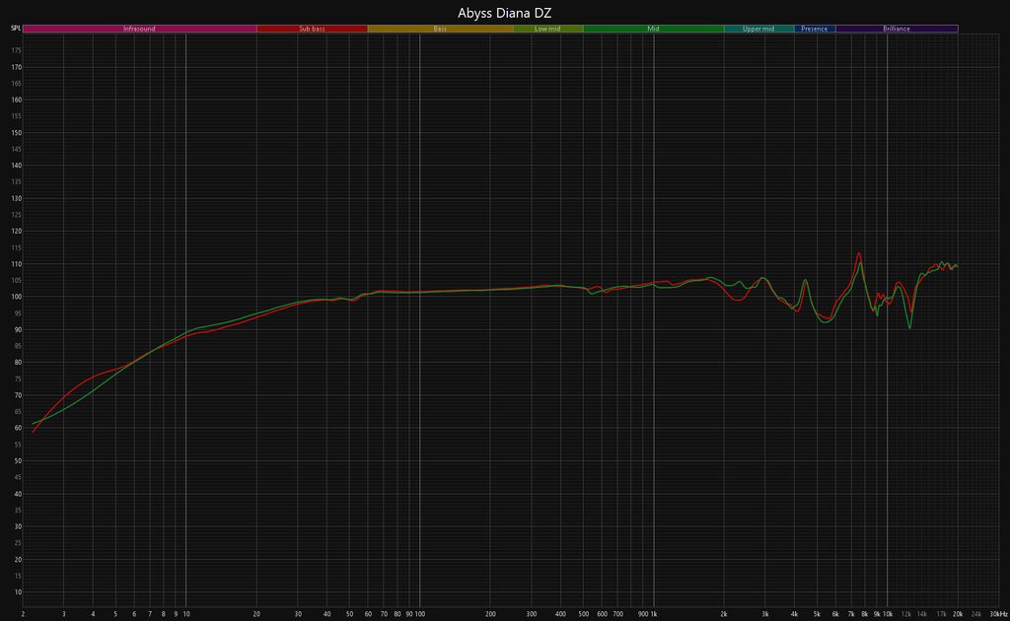Image resolution: width=1010 pixels, height=621 pixels.
Task: Click the yellow Bass band bar
Action: click(x=440, y=29)
